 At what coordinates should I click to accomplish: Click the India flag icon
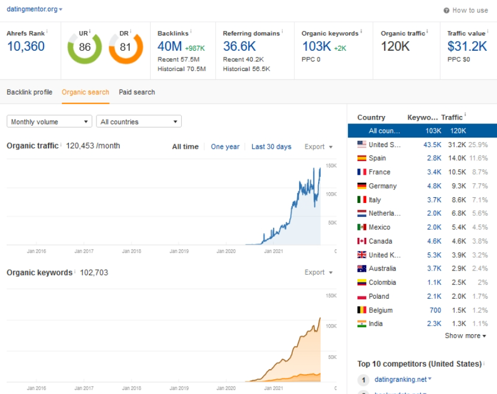coord(362,324)
